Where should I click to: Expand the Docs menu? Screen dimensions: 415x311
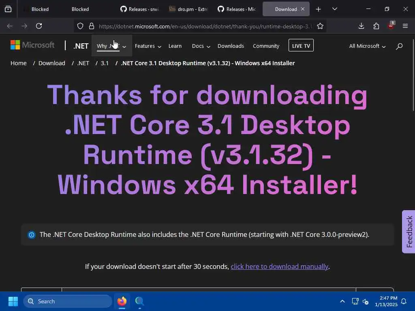201,46
